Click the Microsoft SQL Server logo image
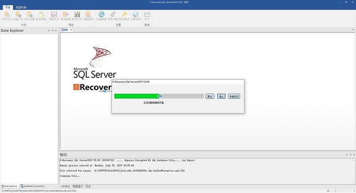Screen dimensions: 356x193 (95, 62)
